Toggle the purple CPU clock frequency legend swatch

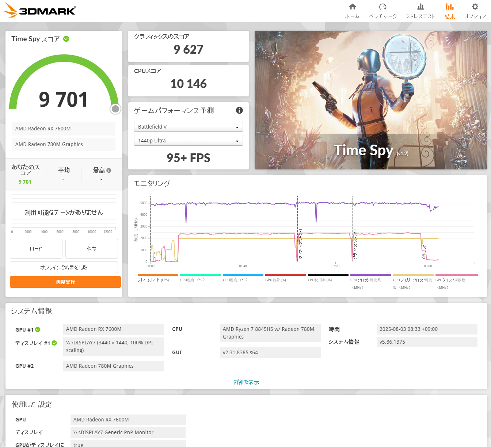pyautogui.click(x=370, y=275)
